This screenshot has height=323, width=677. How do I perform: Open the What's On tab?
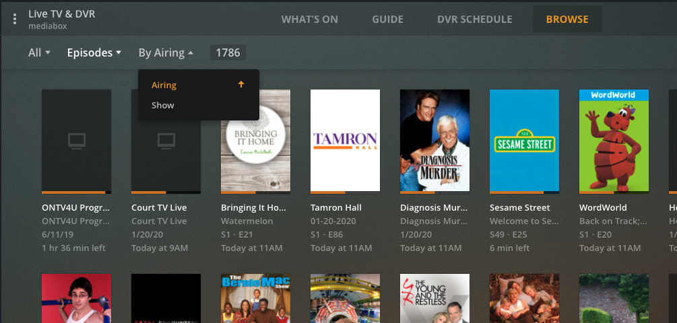point(310,20)
